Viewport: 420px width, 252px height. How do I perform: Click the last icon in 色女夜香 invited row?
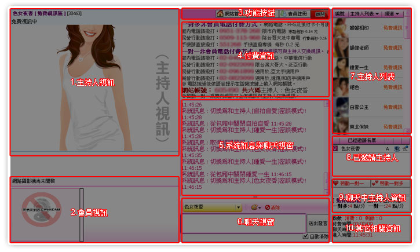pyautogui.click(x=406, y=149)
